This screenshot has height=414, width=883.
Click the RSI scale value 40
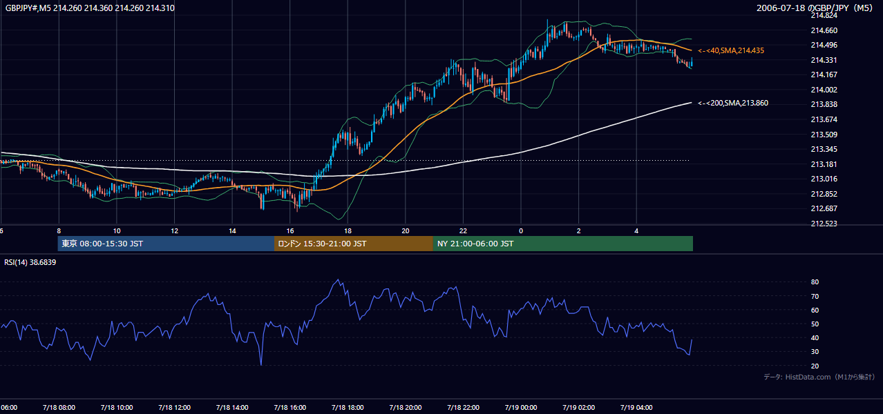[815, 337]
